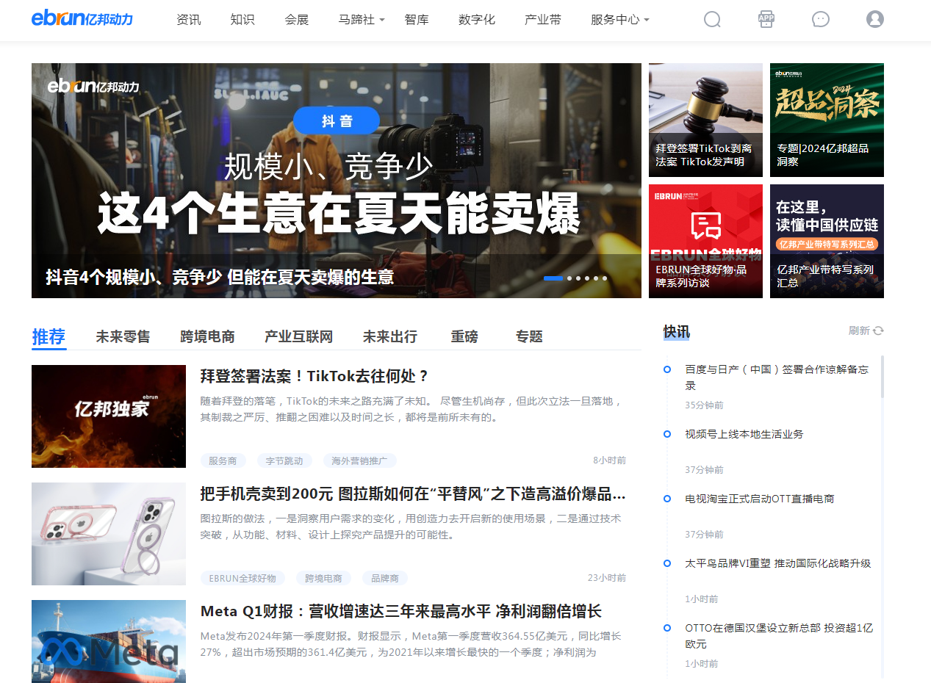Open the EBRUN全球好物 red thumbnail

tap(705, 241)
